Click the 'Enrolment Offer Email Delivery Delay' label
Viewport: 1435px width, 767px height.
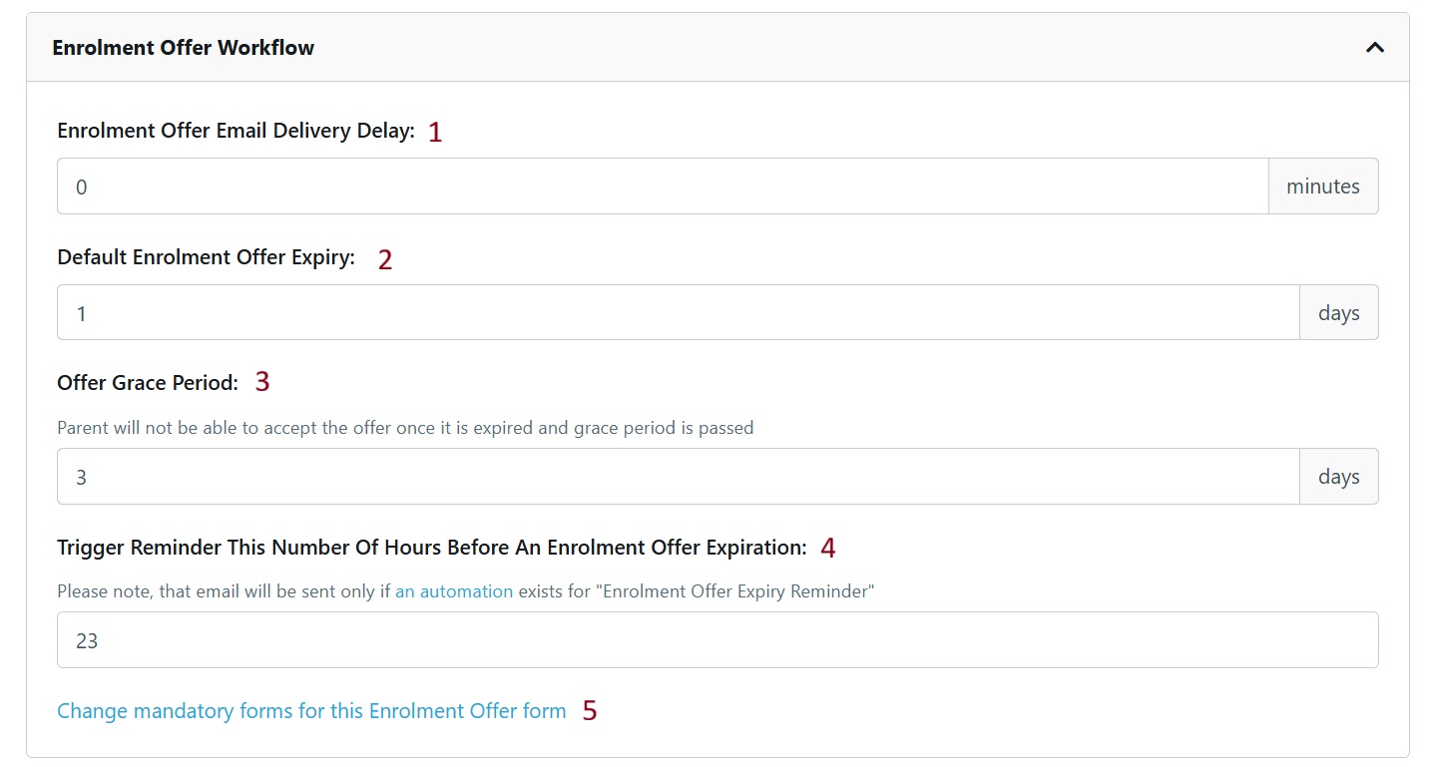(236, 130)
